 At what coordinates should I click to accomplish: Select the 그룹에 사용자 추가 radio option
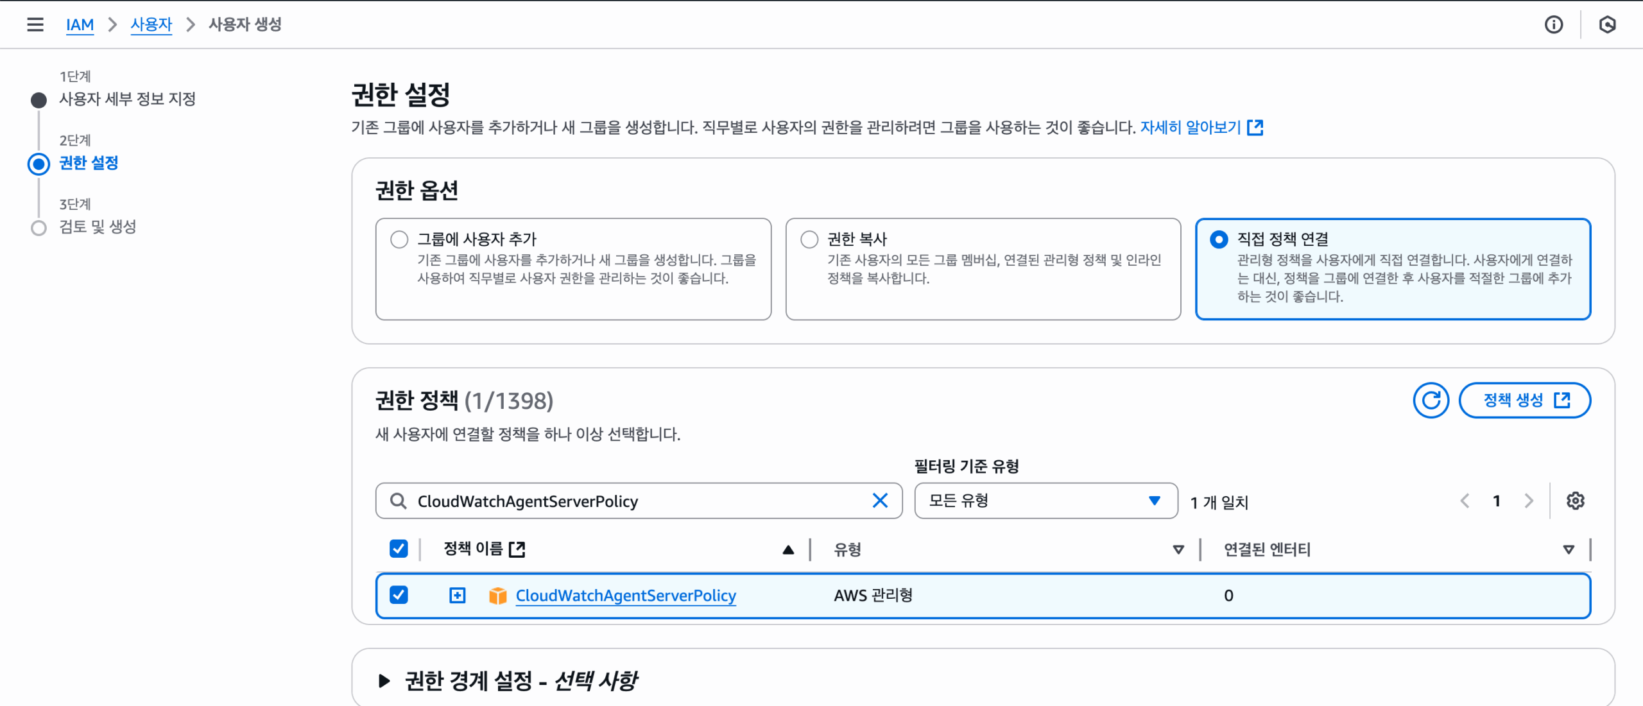pos(399,239)
